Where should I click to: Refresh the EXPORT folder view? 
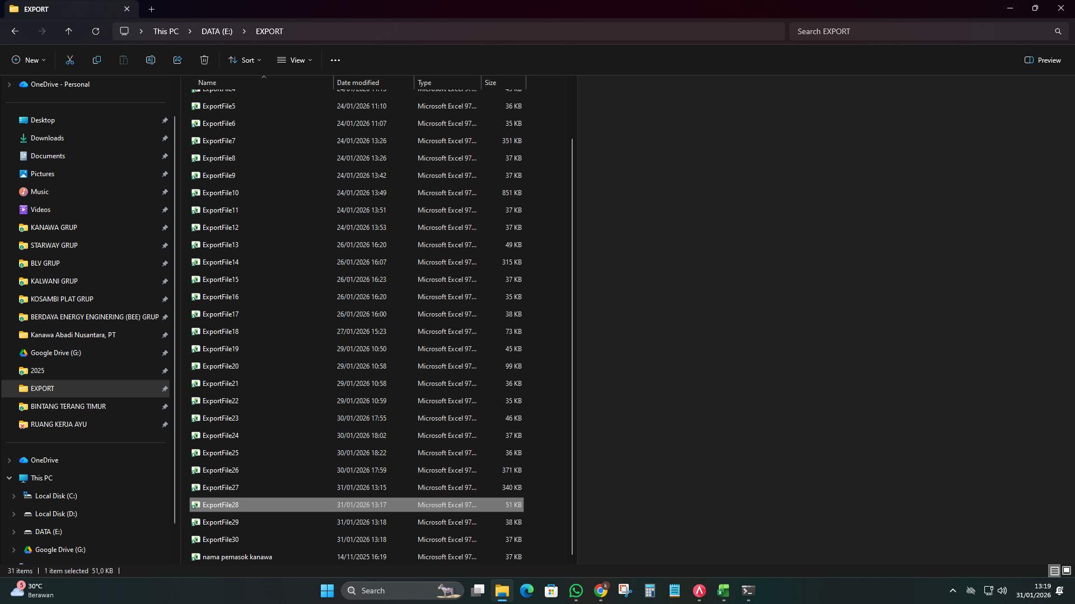(x=95, y=31)
